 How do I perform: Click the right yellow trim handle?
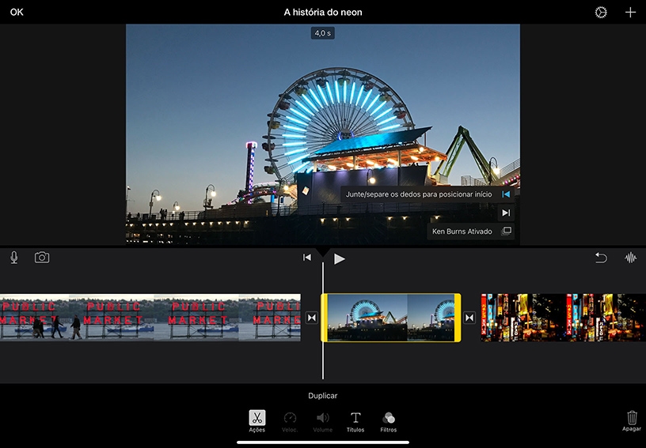click(x=458, y=318)
